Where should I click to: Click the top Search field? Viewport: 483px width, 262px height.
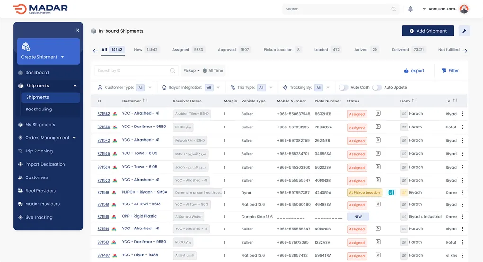340,9
